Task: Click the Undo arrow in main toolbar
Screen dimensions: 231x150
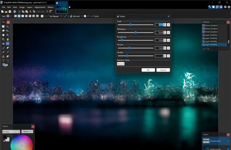Action: [x=39, y=11]
